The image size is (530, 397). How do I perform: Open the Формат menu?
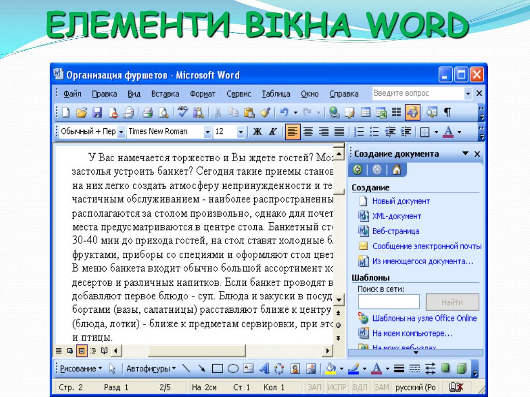(x=202, y=94)
